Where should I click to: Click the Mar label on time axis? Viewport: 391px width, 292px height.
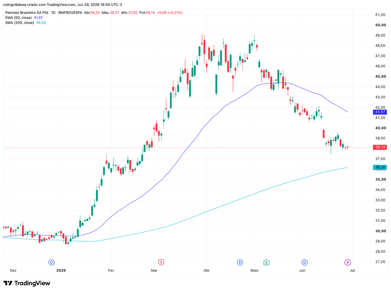pos(154,270)
